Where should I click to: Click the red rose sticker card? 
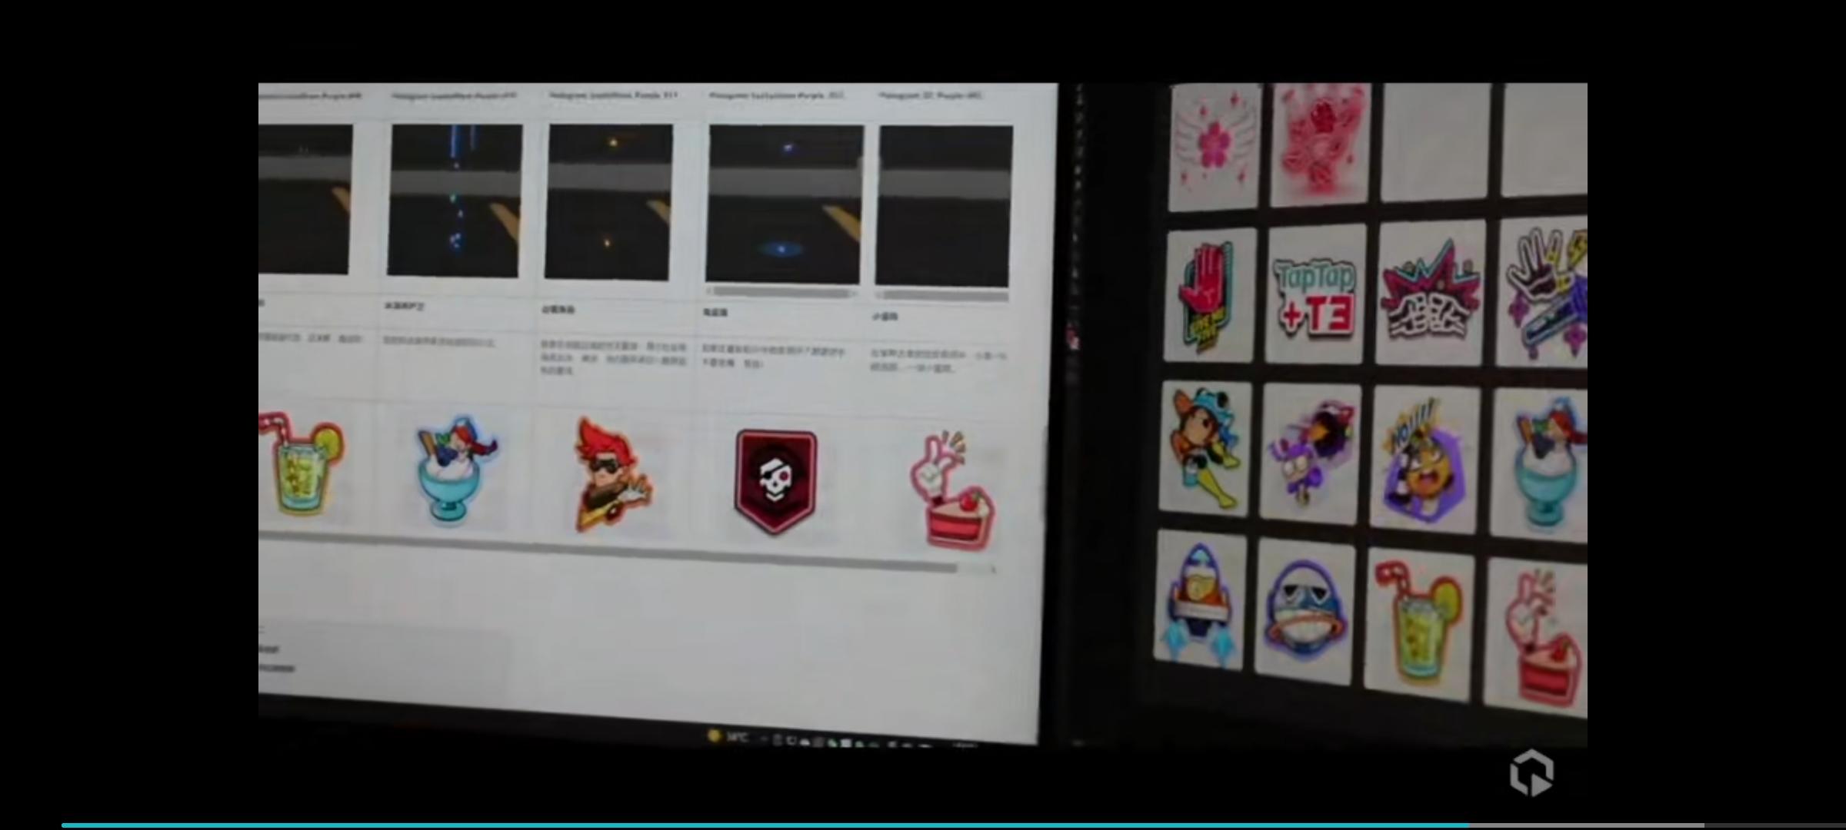click(x=1320, y=144)
